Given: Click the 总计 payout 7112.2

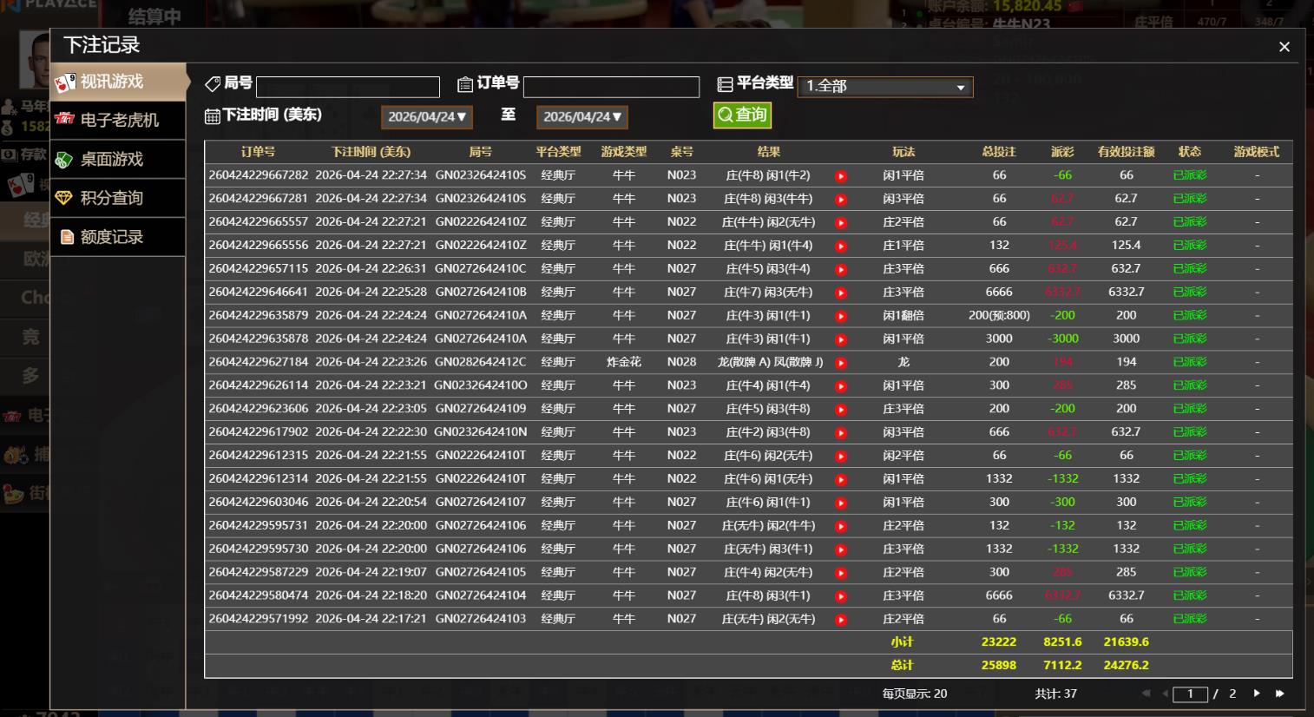Looking at the screenshot, I should click(1062, 665).
